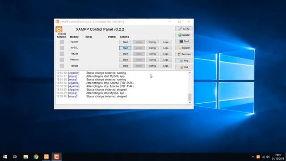Start the Mercury module
This screenshot has height=161, width=286.
coord(125,59)
